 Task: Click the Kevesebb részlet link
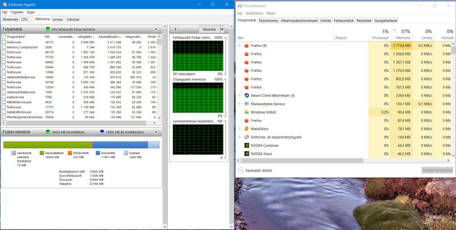[259, 171]
